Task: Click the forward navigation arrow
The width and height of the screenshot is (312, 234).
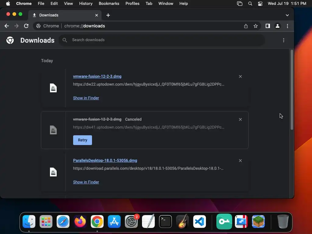Action: pos(16,26)
